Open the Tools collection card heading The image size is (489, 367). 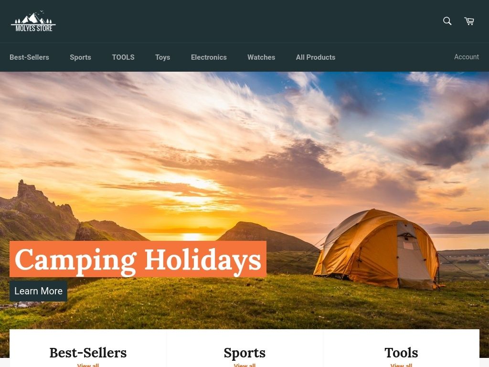click(401, 353)
